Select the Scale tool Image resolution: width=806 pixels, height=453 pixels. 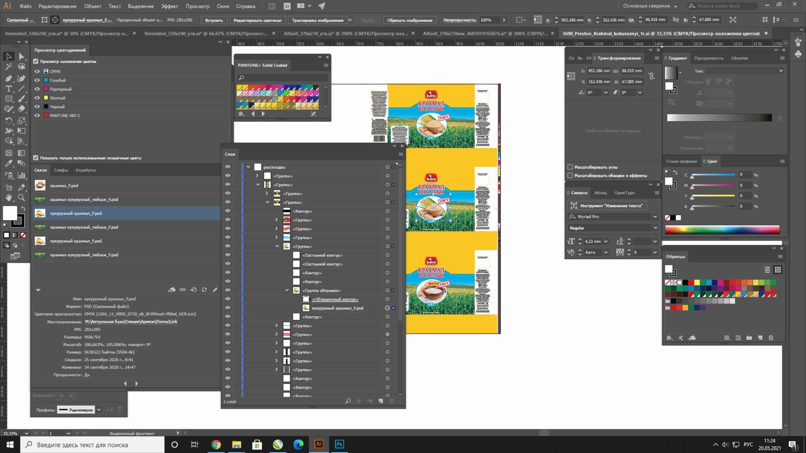21,120
